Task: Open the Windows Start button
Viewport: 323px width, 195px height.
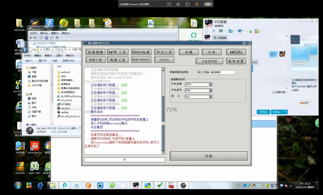Action: (18, 186)
